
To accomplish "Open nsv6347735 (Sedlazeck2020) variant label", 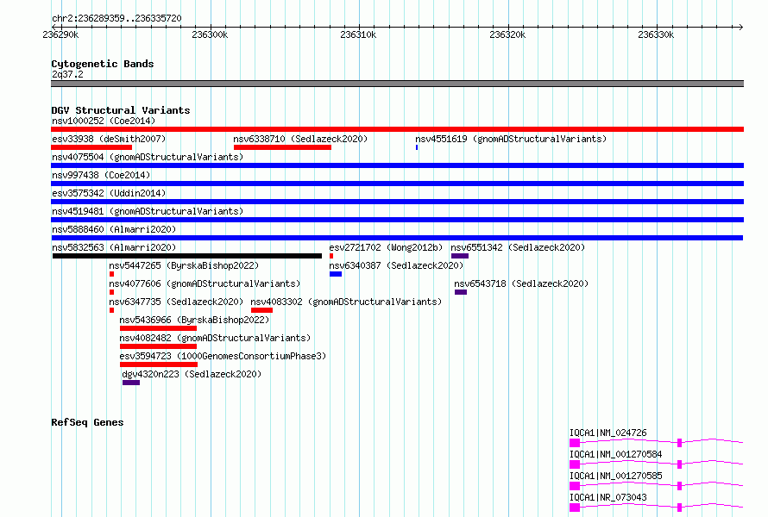I will (176, 302).
